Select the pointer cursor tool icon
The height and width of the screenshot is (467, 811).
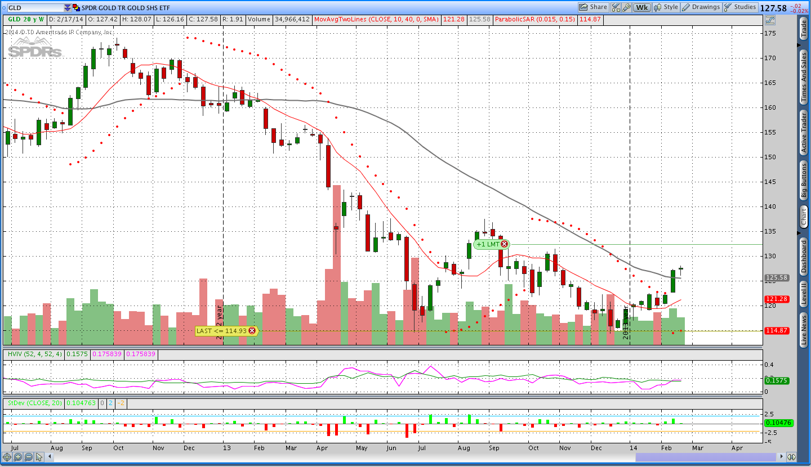click(x=39, y=457)
